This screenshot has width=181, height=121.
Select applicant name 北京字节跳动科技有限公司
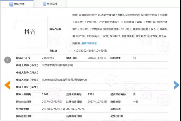(x=57, y=65)
